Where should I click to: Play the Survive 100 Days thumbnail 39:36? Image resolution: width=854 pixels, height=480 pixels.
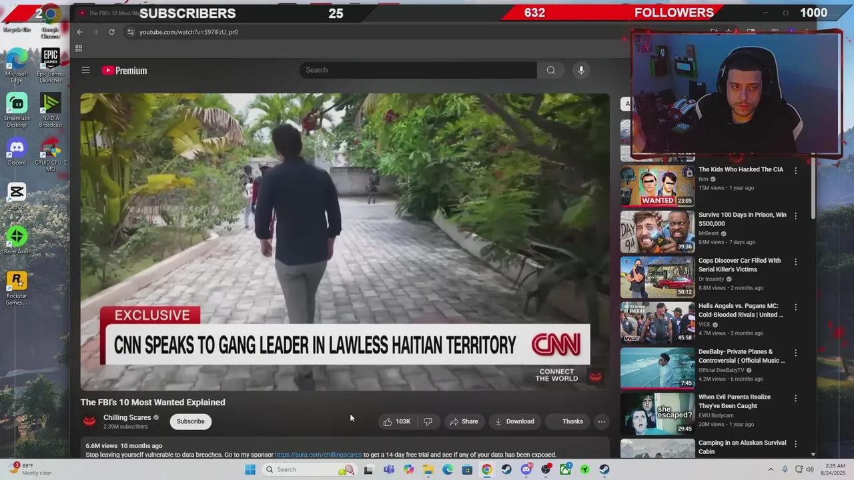click(657, 231)
